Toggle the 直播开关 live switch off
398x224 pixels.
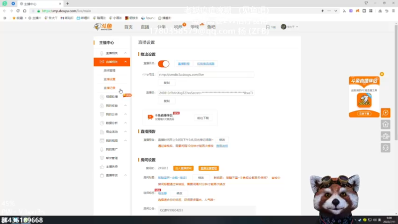pos(164,64)
